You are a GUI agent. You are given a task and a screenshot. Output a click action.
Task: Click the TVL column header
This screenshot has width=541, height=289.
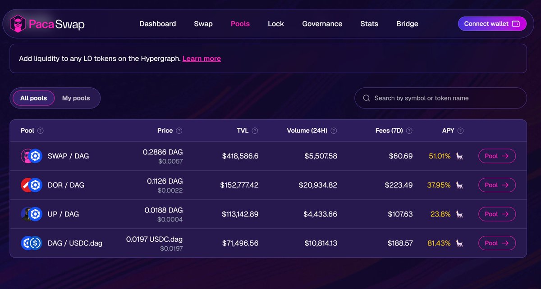[243, 131]
